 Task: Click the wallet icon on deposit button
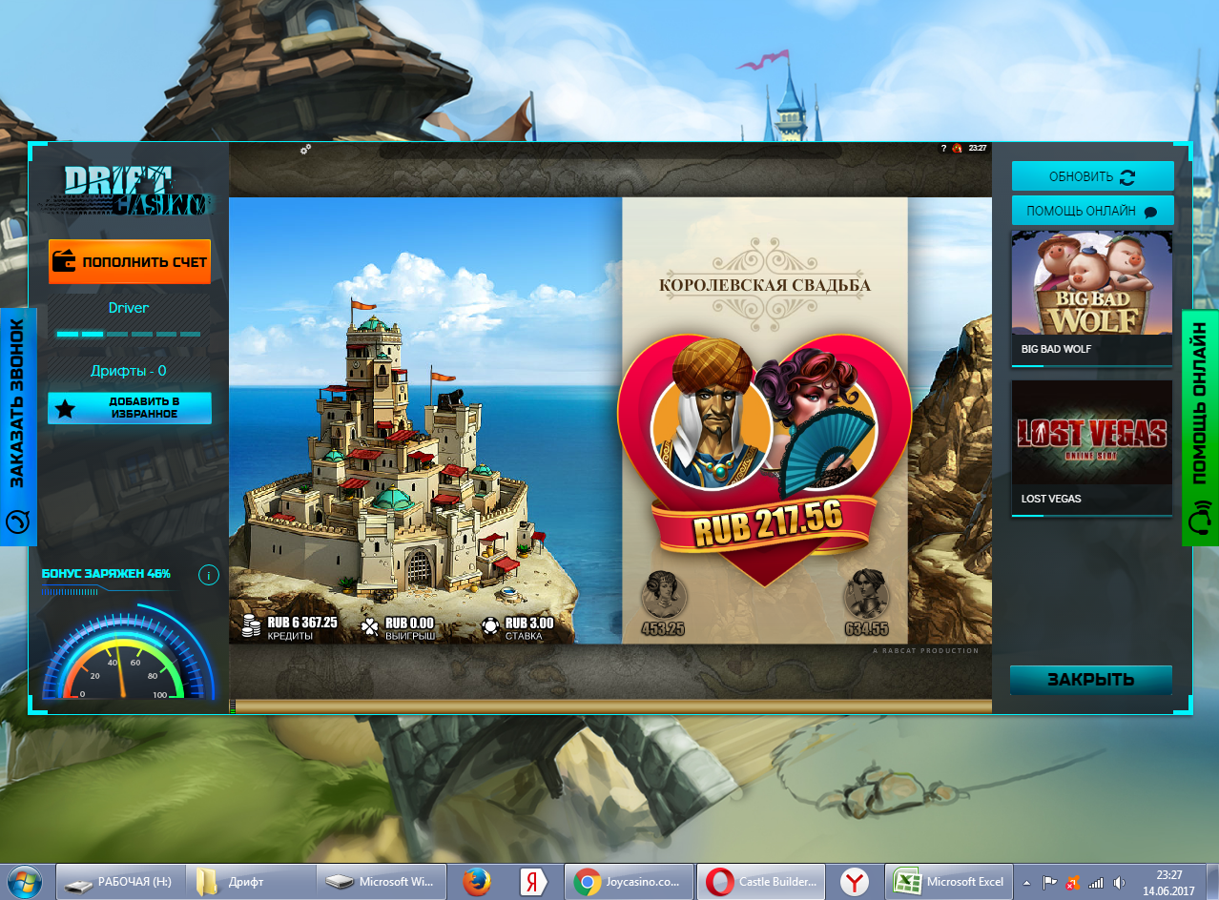tap(64, 261)
